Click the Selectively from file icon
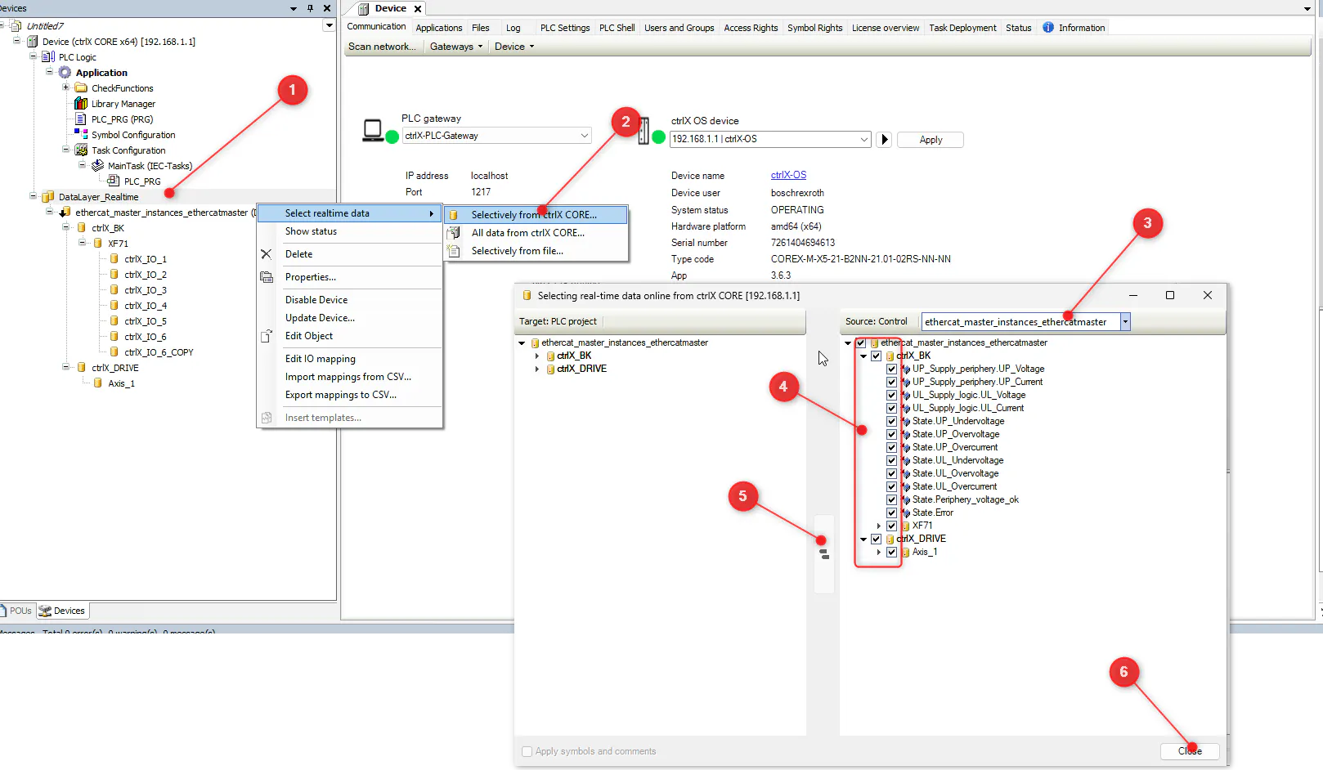The width and height of the screenshot is (1323, 770). coord(454,251)
